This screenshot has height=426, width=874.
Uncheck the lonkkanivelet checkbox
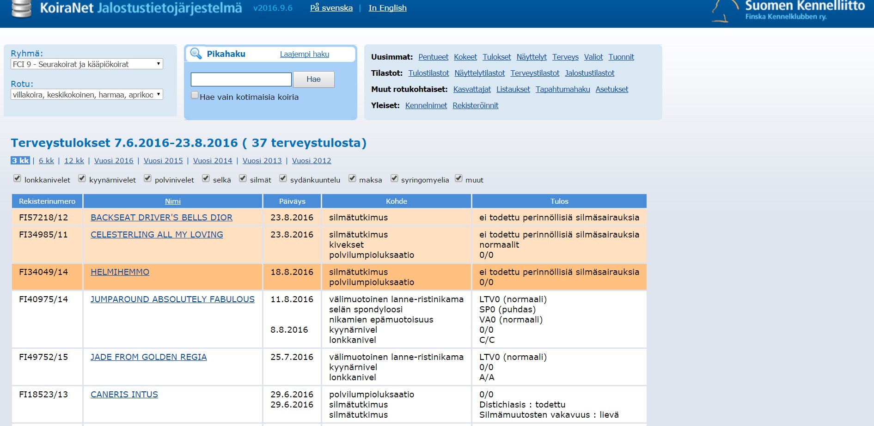pyautogui.click(x=17, y=178)
